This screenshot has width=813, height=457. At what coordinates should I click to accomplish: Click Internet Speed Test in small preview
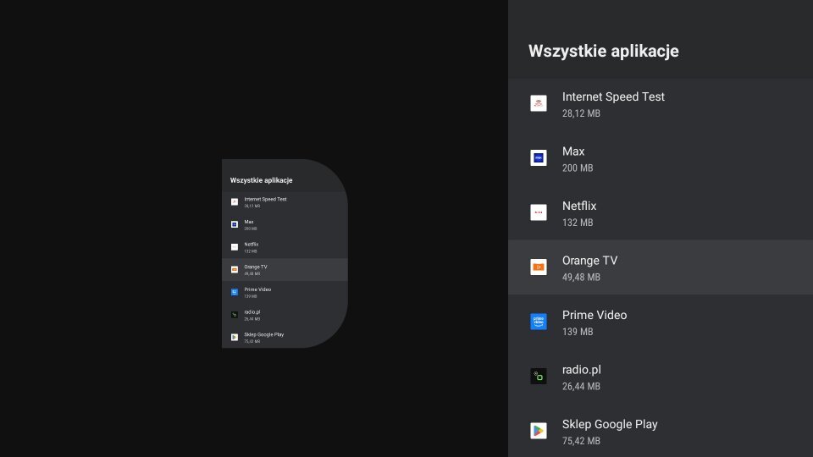point(285,202)
